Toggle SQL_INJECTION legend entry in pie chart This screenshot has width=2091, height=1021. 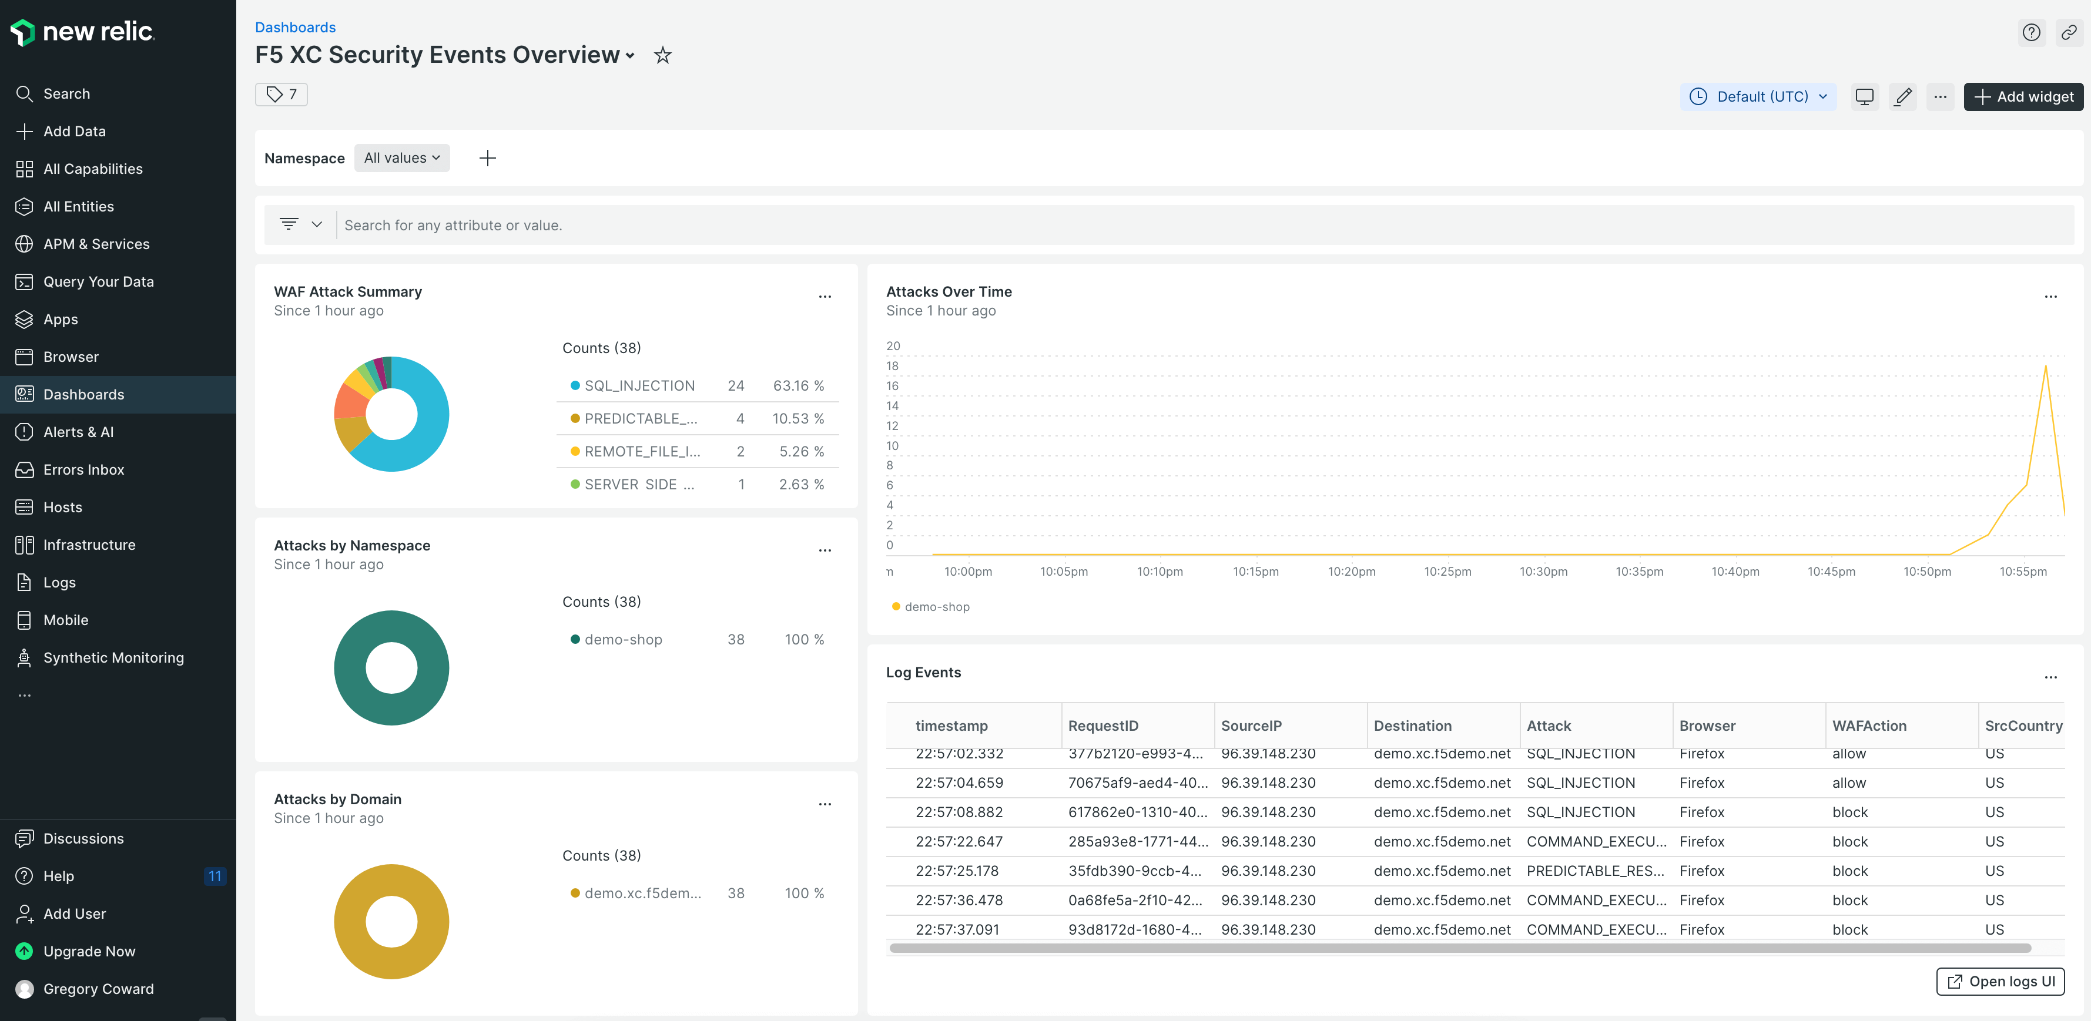639,385
